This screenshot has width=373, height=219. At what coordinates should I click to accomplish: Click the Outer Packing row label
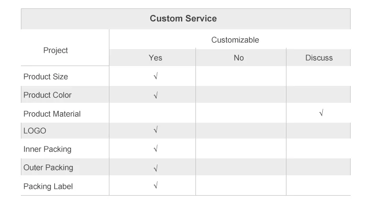pyautogui.click(x=48, y=168)
